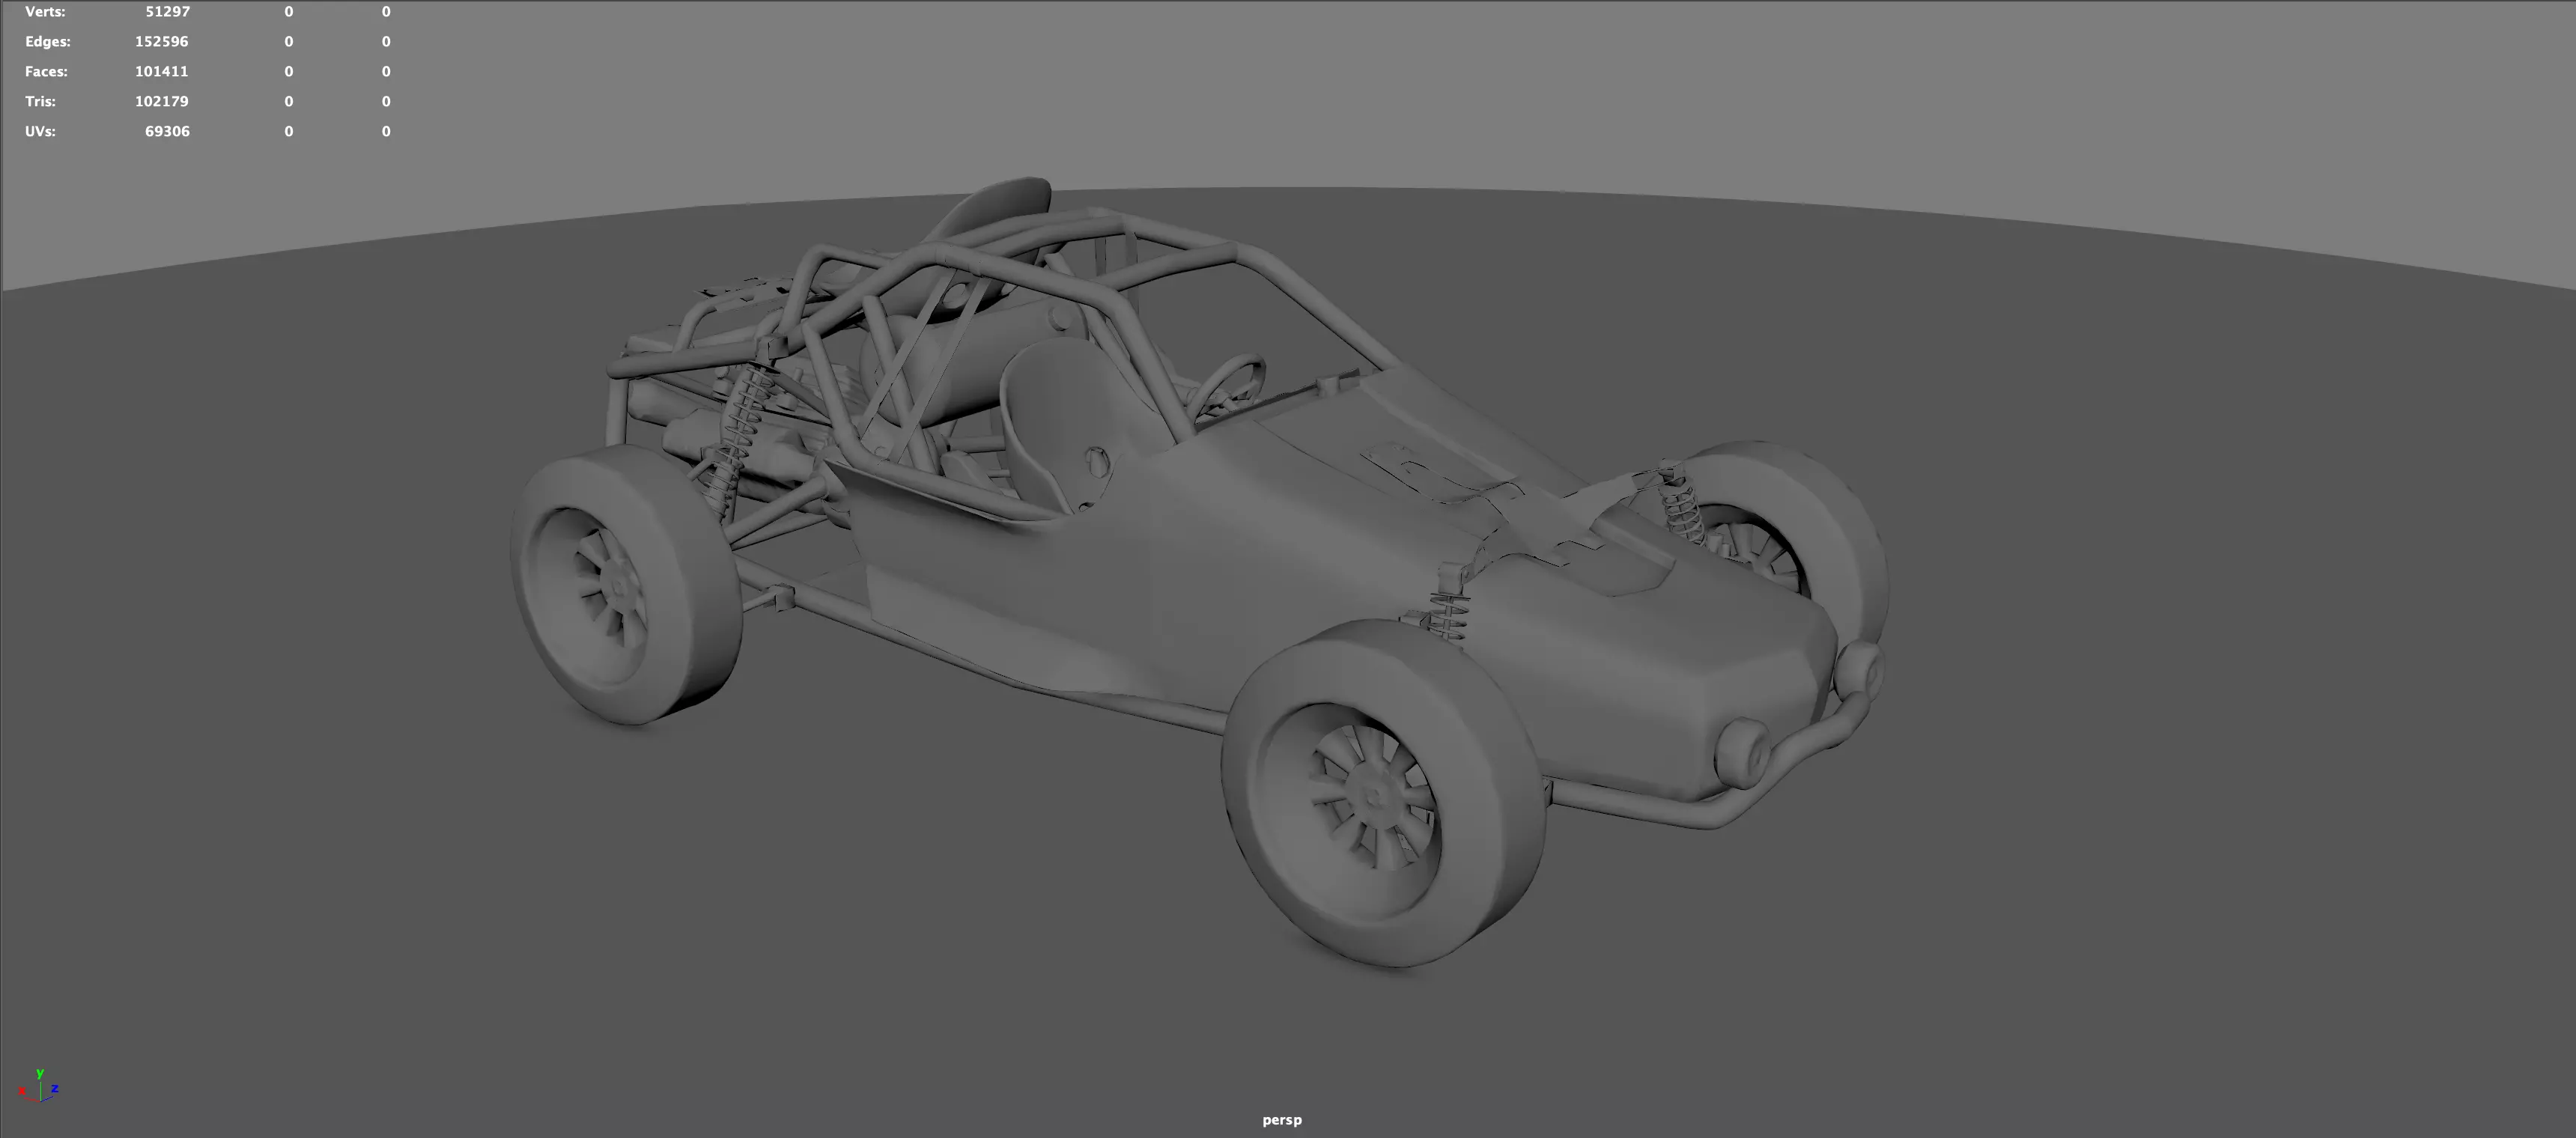Select the edge count value 152596
Viewport: 2576px width, 1138px height.
[x=161, y=42]
